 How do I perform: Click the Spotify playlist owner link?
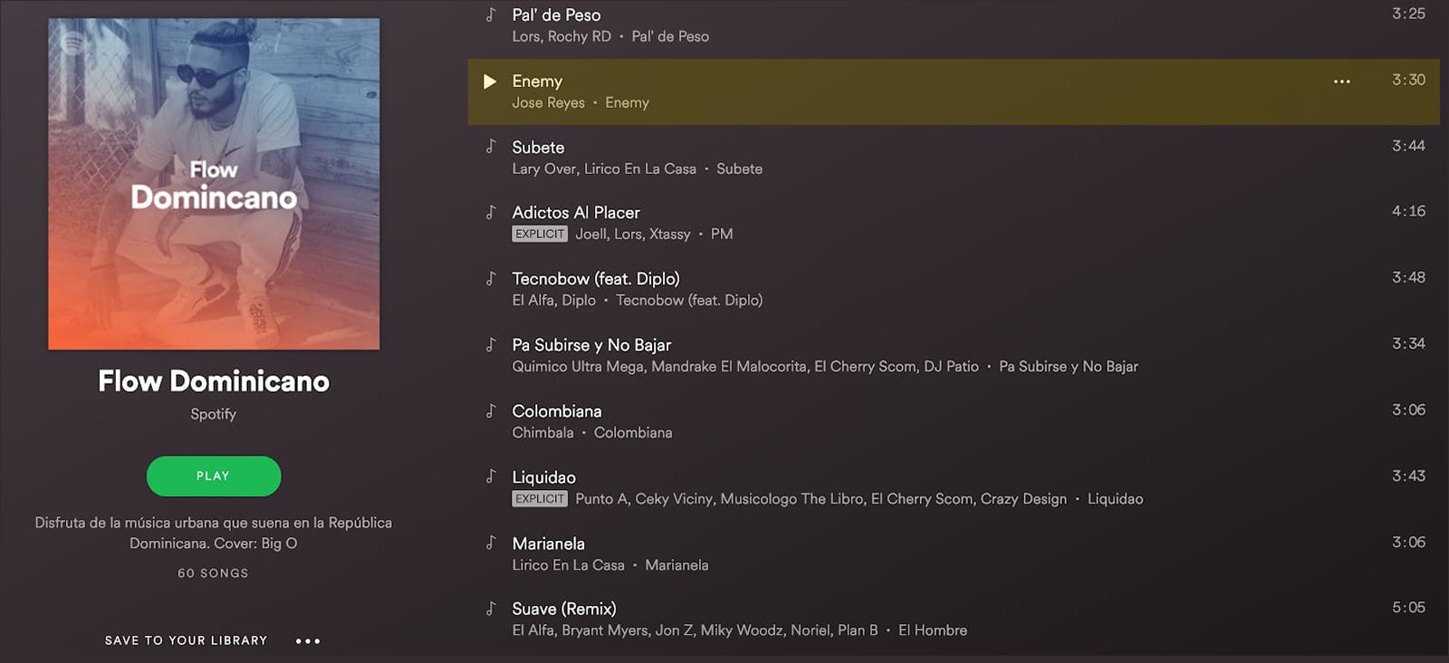point(213,414)
